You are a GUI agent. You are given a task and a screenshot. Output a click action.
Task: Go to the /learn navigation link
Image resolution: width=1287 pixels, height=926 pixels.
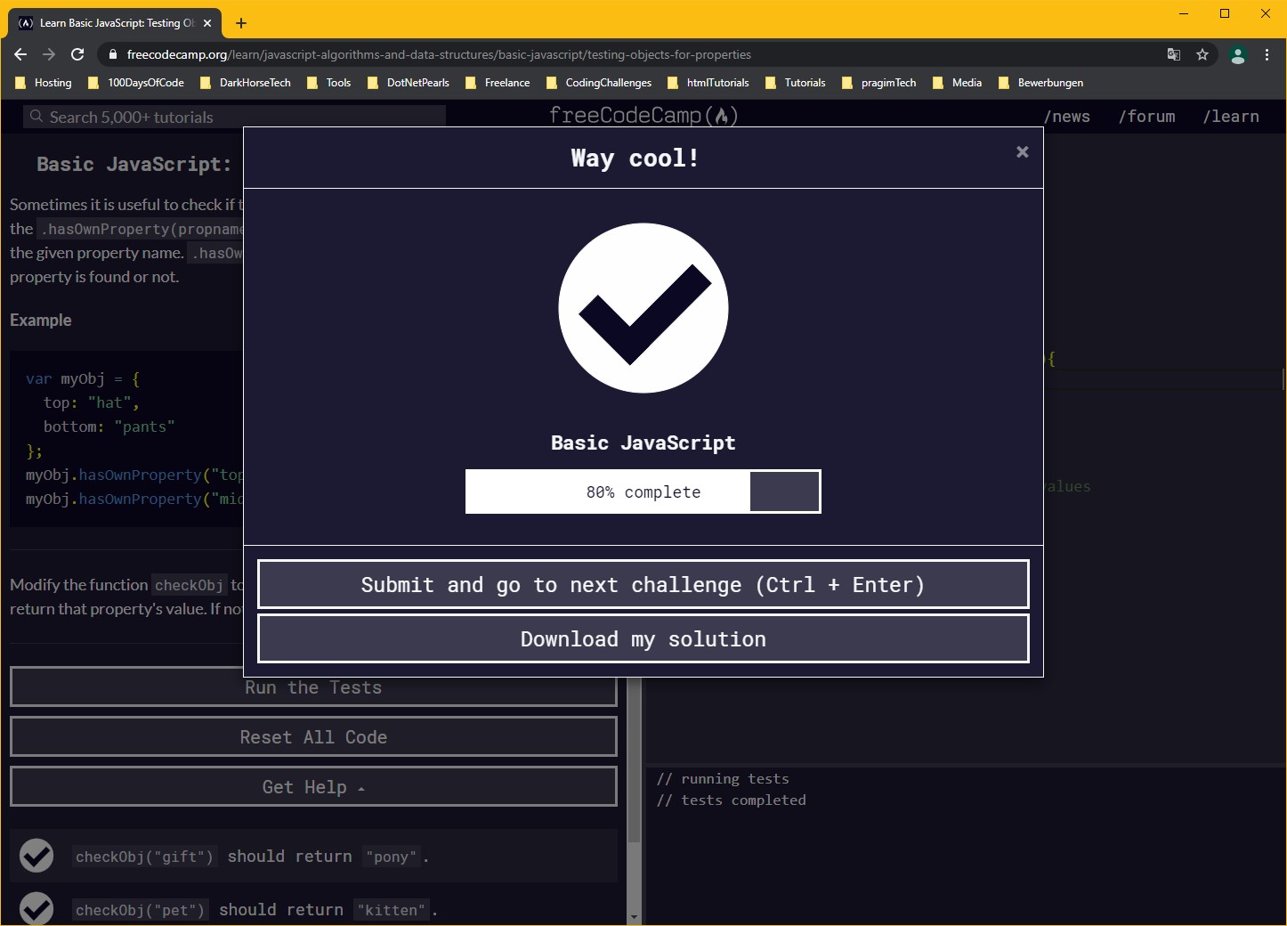tap(1230, 117)
